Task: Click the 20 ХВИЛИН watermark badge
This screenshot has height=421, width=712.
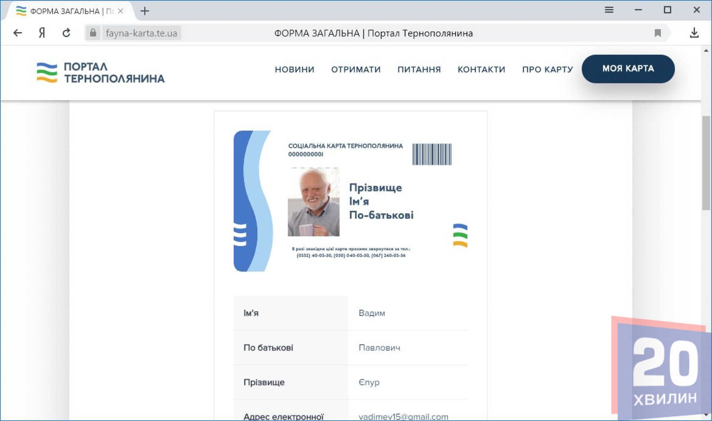Action: point(661,368)
